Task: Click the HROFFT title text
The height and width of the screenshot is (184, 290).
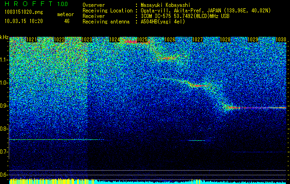Action: coord(29,4)
